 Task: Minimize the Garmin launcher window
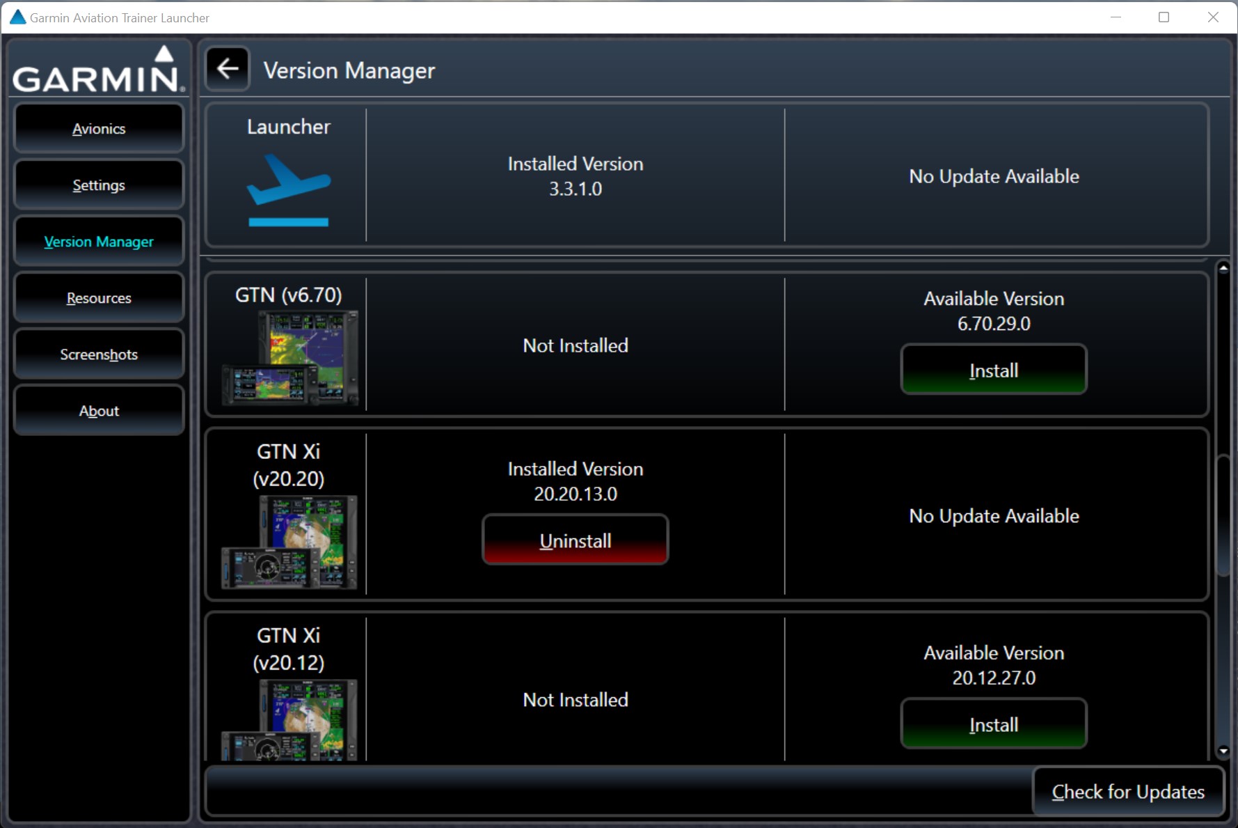[x=1116, y=17]
